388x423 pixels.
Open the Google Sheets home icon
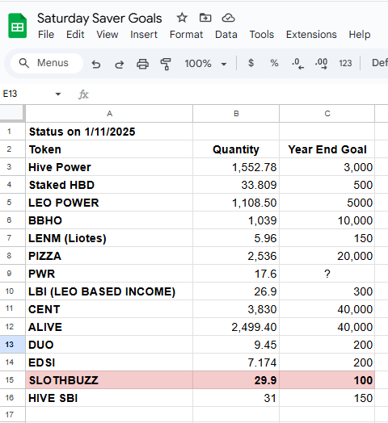coord(18,26)
